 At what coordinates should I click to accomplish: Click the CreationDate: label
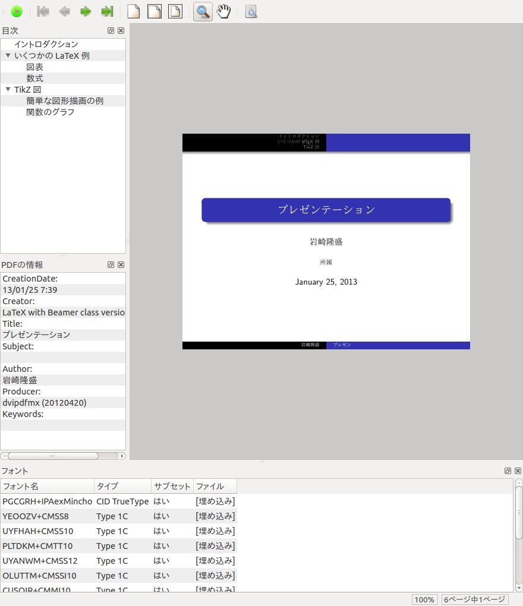(30, 279)
